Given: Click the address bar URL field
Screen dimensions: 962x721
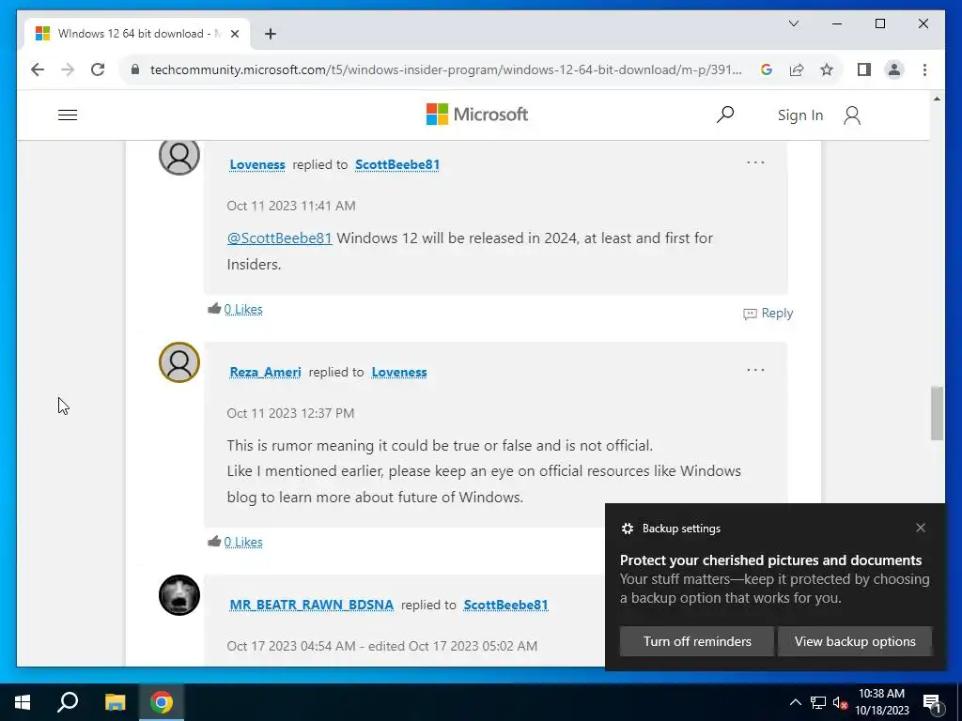Looking at the screenshot, I should (445, 69).
